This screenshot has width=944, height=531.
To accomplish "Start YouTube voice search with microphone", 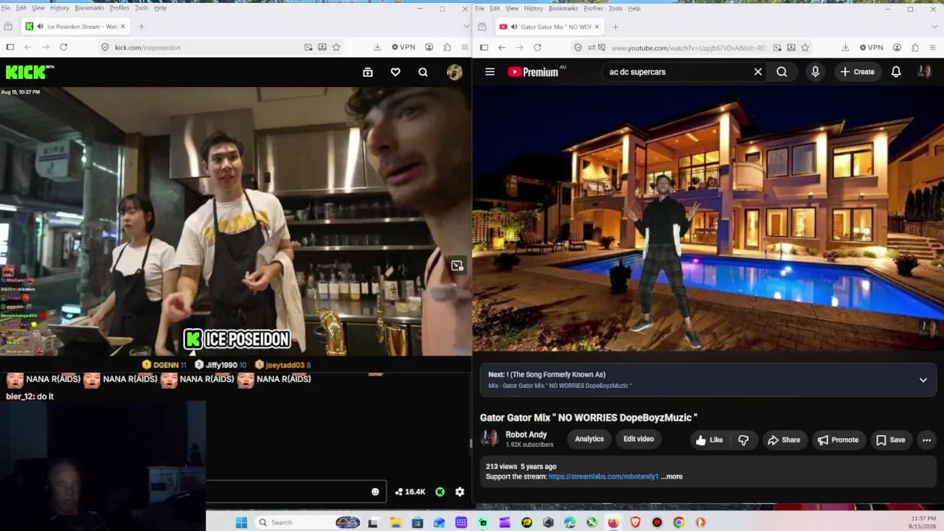I will [x=815, y=72].
